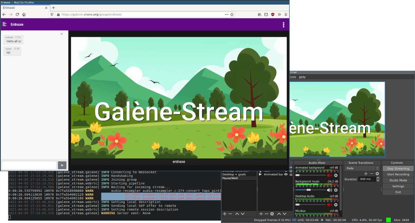Move scene up with up arrow
Viewport: 415px width, 223px height.
pyautogui.click(x=237, y=214)
